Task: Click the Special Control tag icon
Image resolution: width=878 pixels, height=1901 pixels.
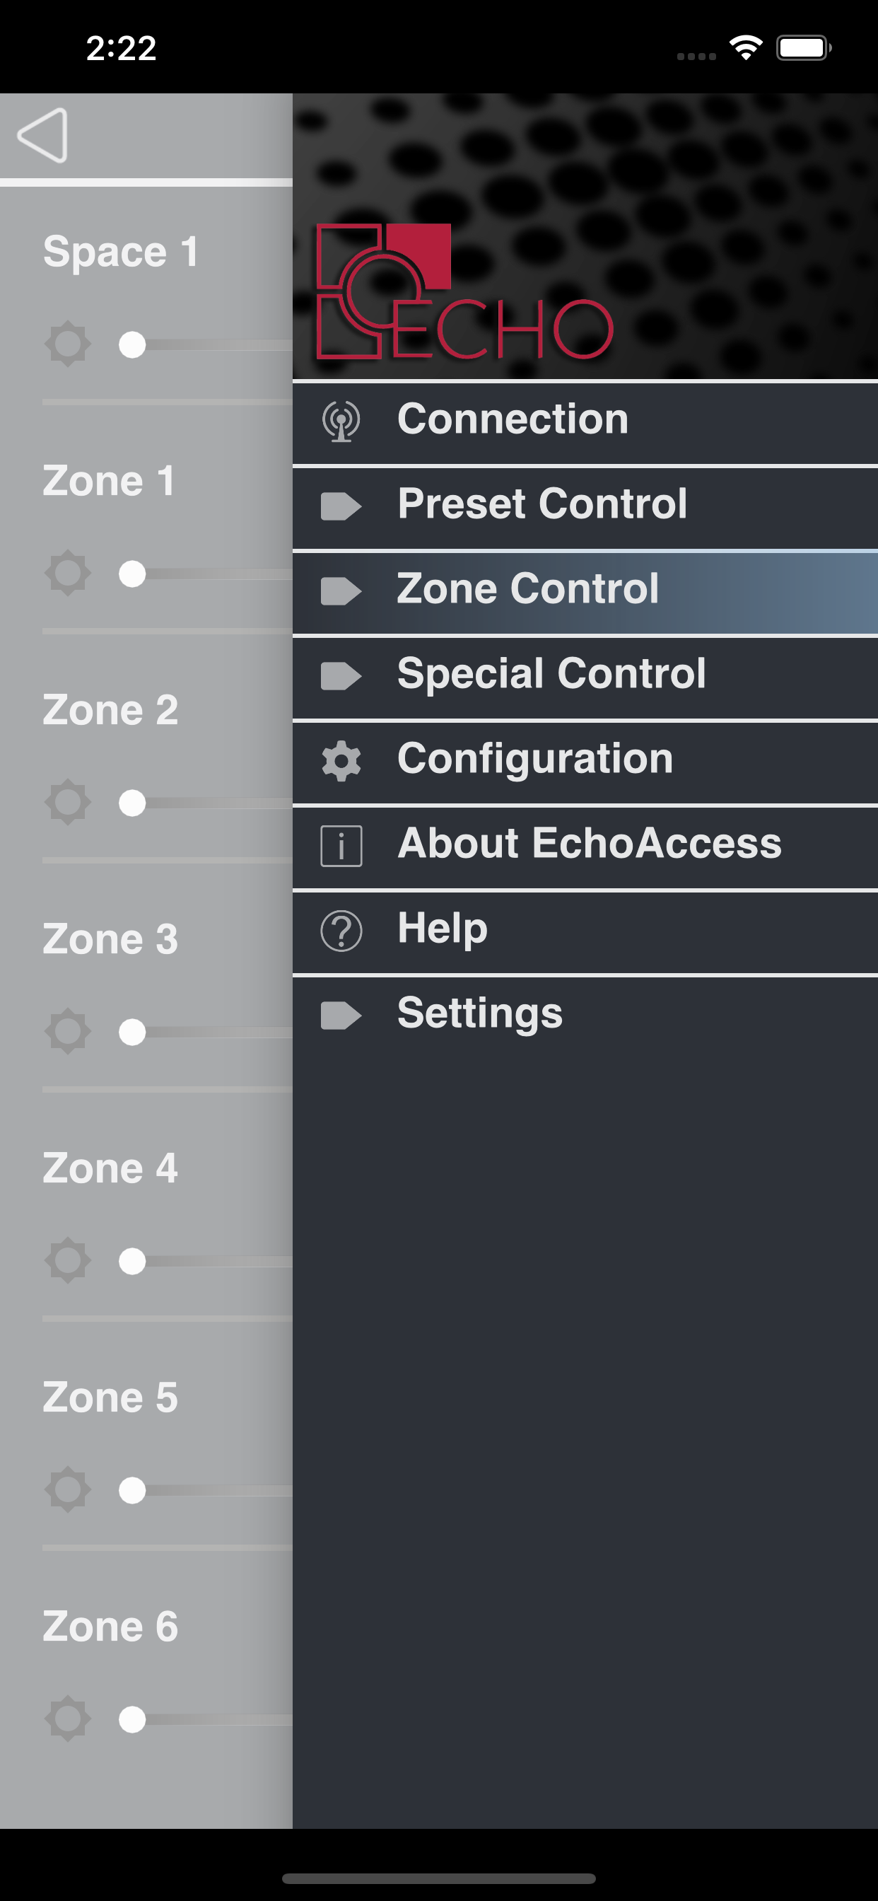Action: point(340,674)
